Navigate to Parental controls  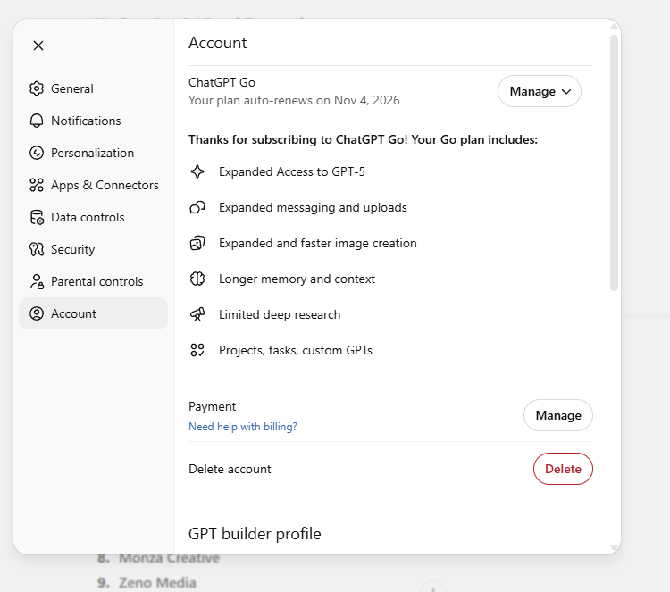click(x=93, y=281)
